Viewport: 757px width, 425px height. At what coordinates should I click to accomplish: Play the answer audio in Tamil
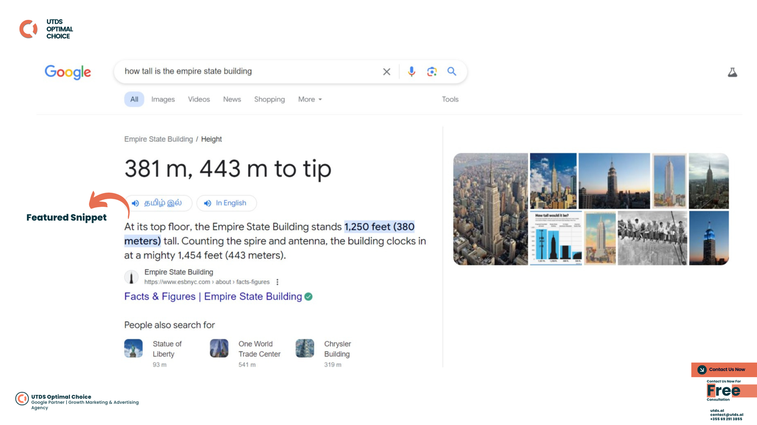tap(158, 203)
